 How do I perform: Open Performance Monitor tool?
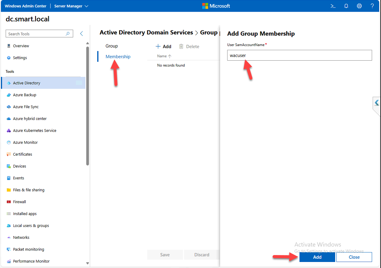(x=43, y=261)
